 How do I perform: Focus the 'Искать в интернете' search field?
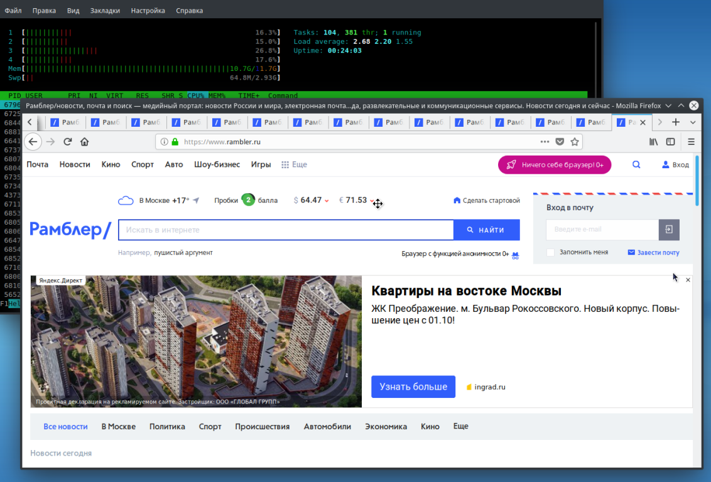point(286,230)
